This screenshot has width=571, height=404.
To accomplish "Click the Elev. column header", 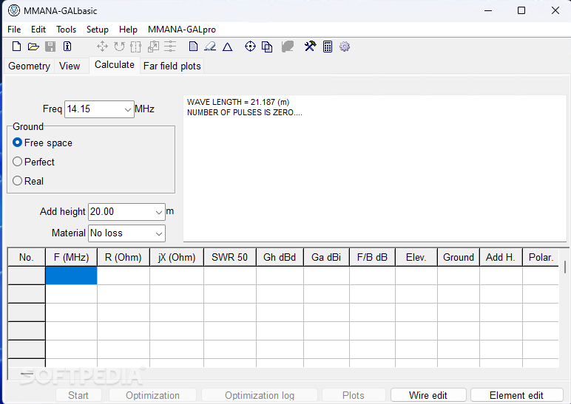I will (416, 258).
